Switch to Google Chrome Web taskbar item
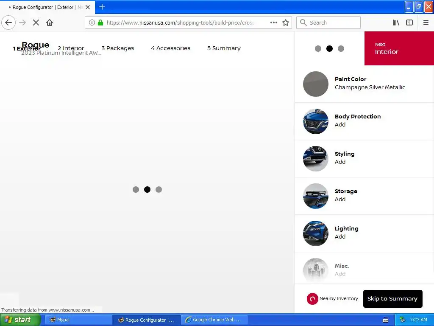This screenshot has width=434, height=326. point(214,320)
